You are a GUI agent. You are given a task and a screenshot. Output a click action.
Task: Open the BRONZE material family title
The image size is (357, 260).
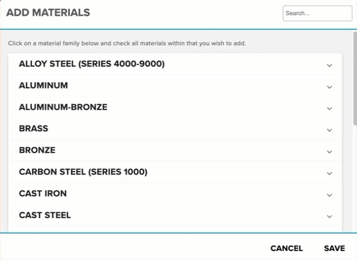point(37,150)
